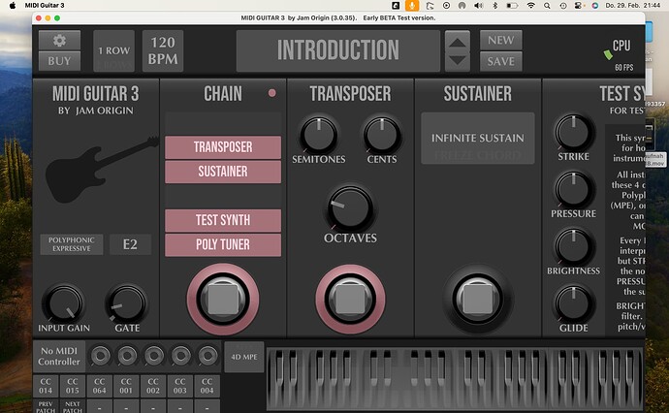Click the PRESSURE knob
Viewport: 669px width, 413px height.
point(573,189)
